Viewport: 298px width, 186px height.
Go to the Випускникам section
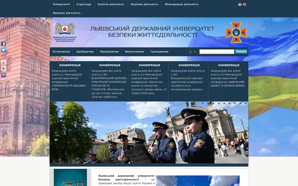click(135, 52)
